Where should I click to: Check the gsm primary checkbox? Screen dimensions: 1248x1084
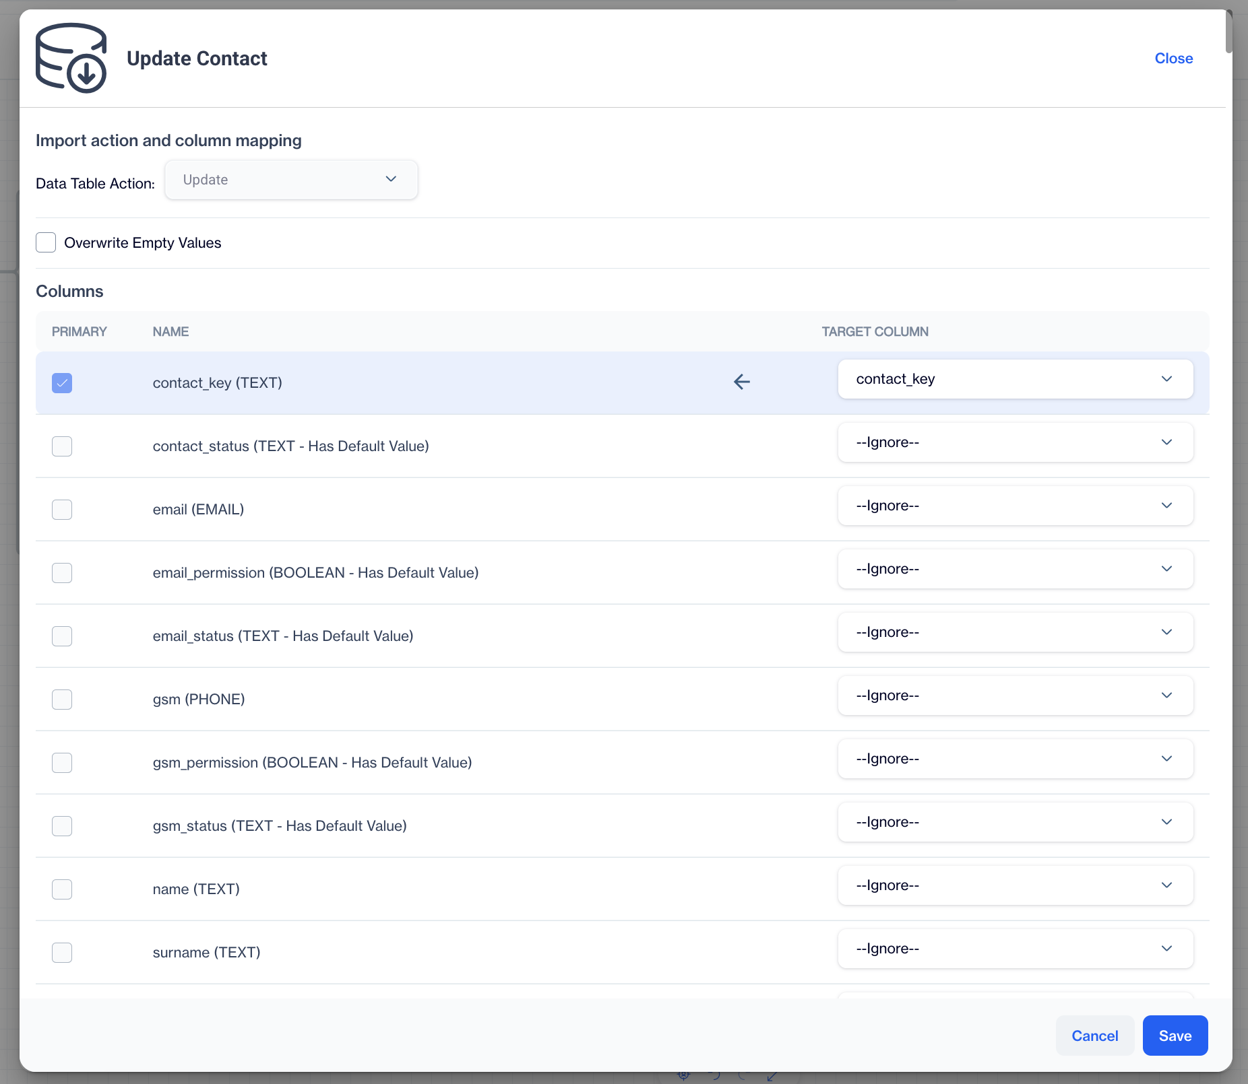tap(62, 700)
